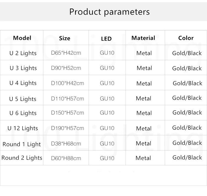207x196 pixels.
Task: Select the U 12 Lights model cell
Action: pyautogui.click(x=23, y=128)
